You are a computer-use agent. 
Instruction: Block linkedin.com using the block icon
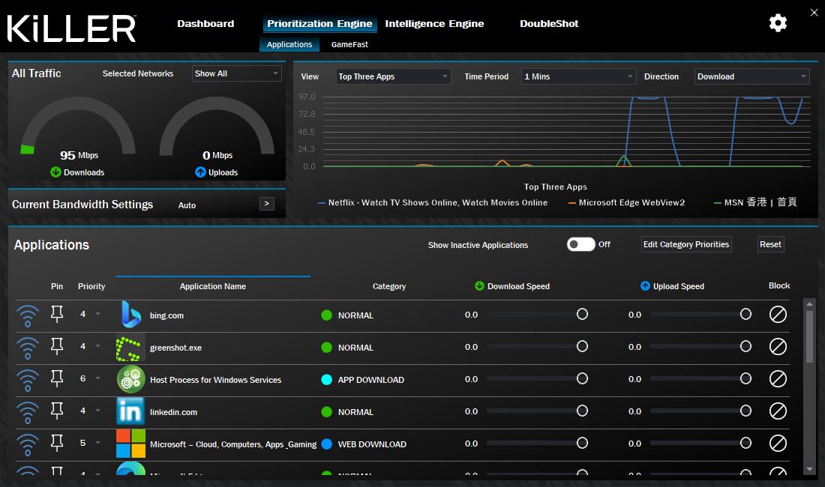point(778,411)
